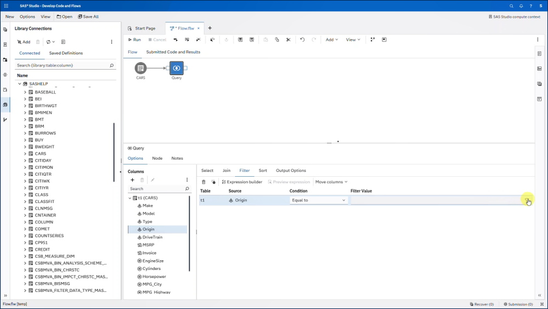The image size is (548, 309).
Task: Click Submission (0) in status bar
Action: pos(518,304)
